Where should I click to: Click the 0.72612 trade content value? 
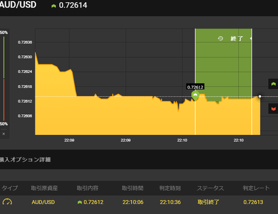coord(93,202)
